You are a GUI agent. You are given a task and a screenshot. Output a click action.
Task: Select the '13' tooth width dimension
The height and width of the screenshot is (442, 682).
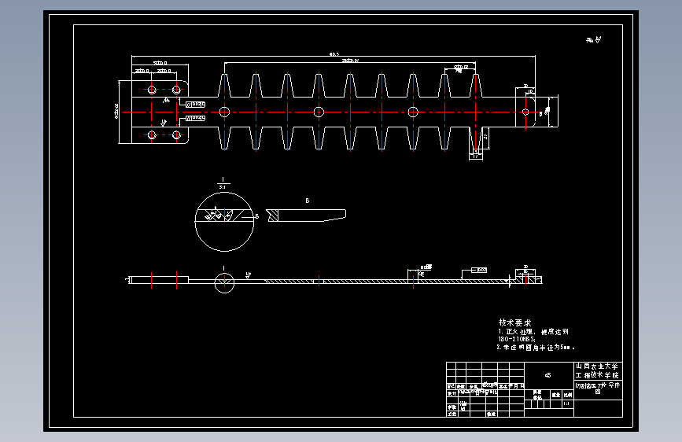coord(475,157)
